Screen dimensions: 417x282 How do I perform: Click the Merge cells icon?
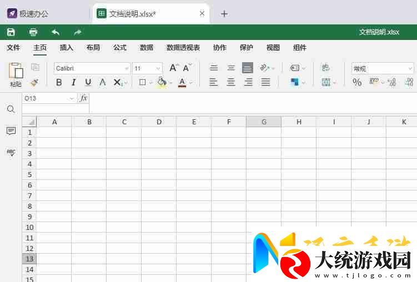(x=326, y=82)
